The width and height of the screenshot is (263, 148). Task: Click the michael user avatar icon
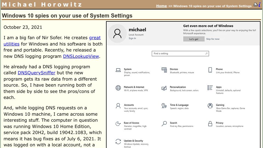pyautogui.click(x=117, y=33)
